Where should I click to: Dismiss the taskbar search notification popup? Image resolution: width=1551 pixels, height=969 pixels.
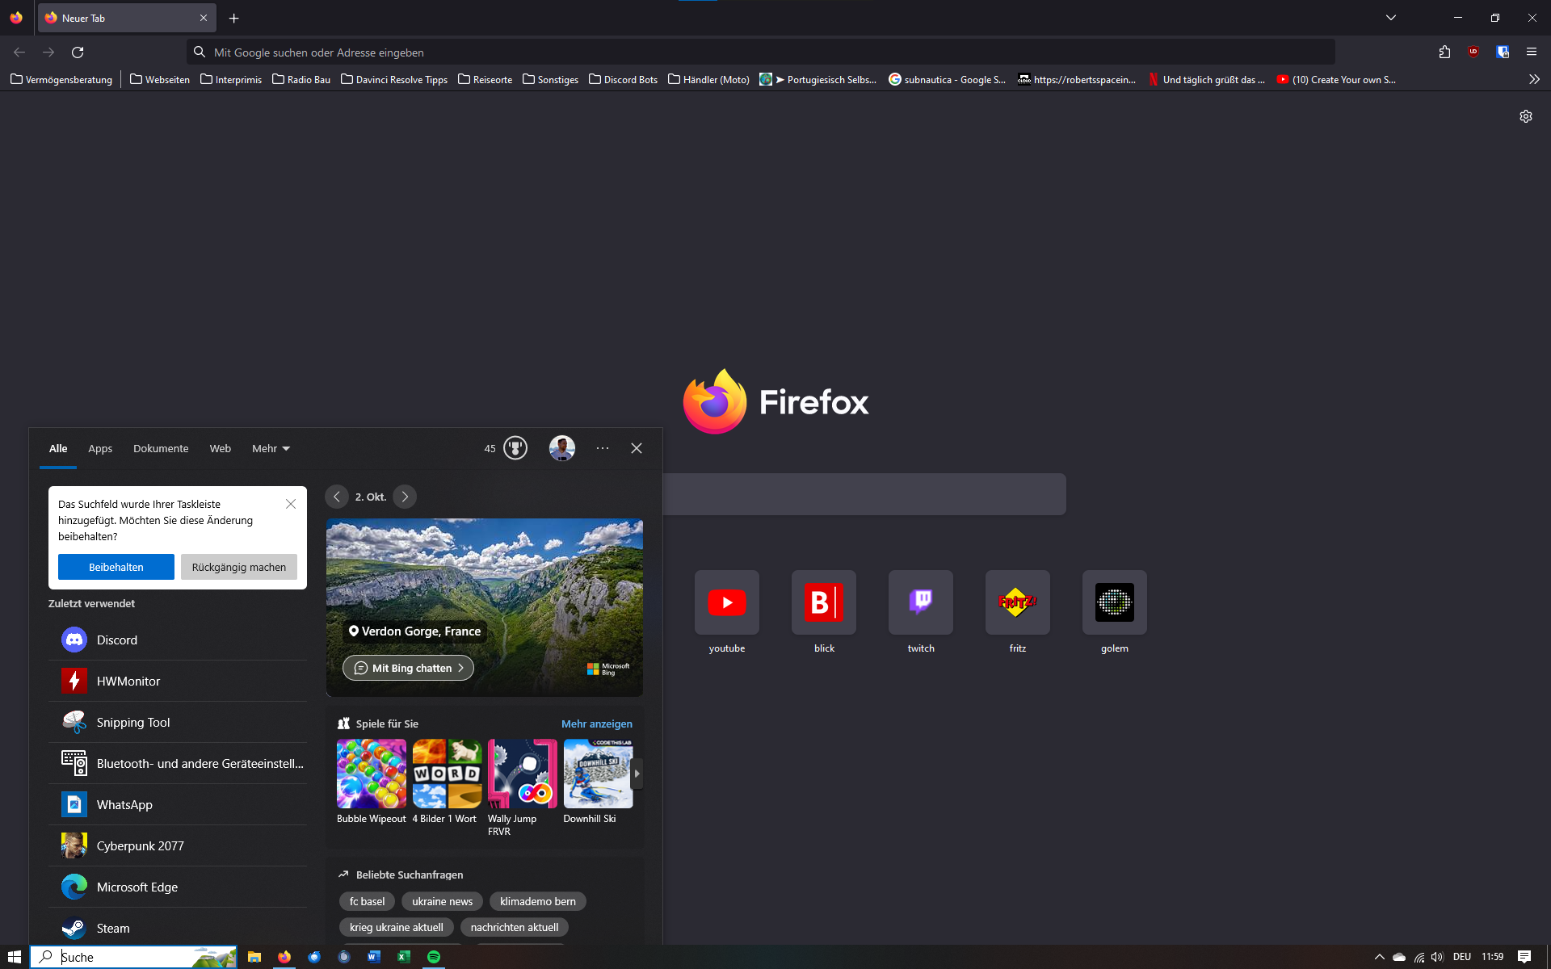[x=291, y=504]
